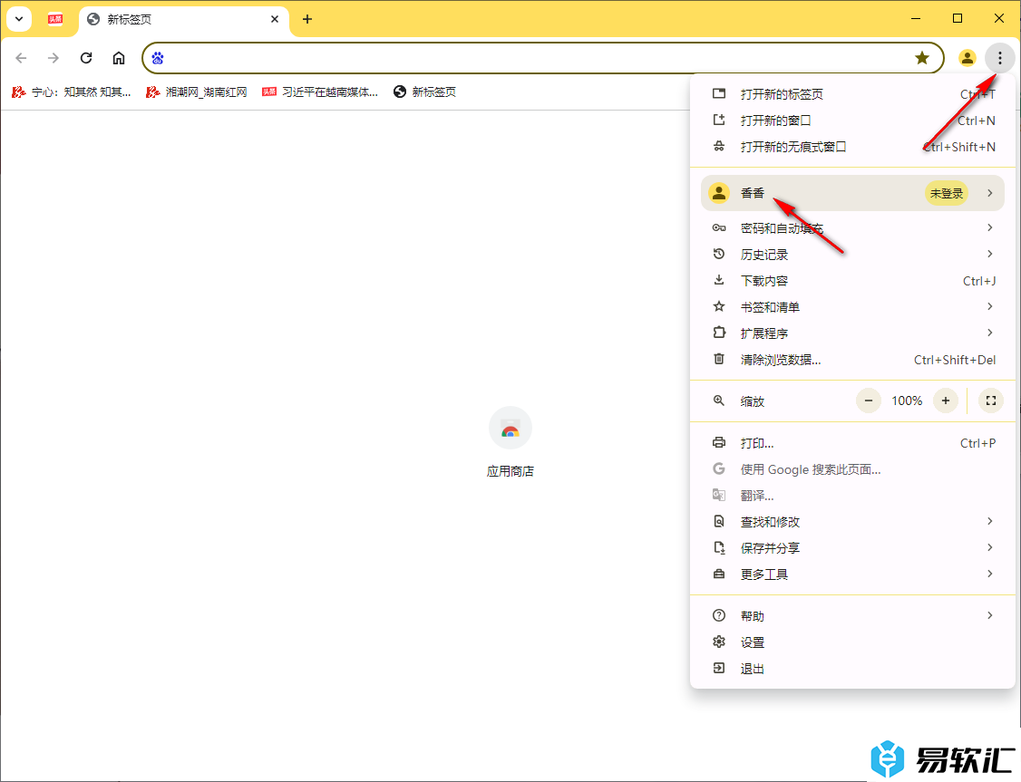1021x782 pixels.
Task: Click the 翻译 translate icon
Action: click(x=719, y=495)
